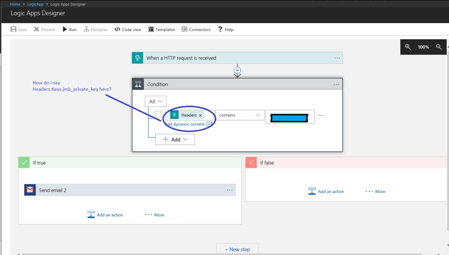This screenshot has width=449, height=255.
Task: Click the Save toolbar button
Action: pos(19,30)
